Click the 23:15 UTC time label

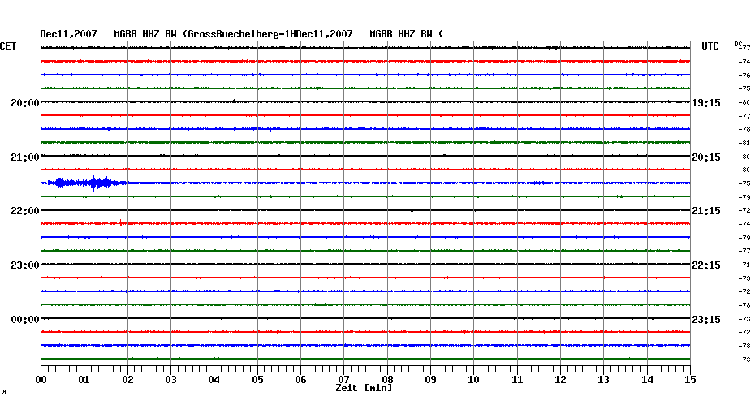click(706, 320)
